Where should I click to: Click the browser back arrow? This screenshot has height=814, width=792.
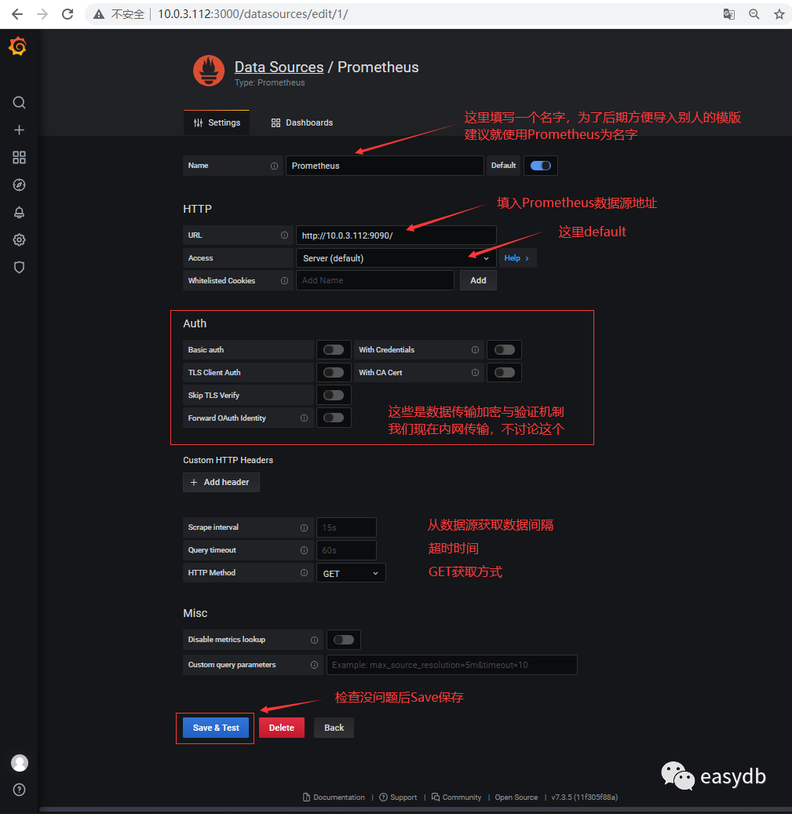[17, 14]
